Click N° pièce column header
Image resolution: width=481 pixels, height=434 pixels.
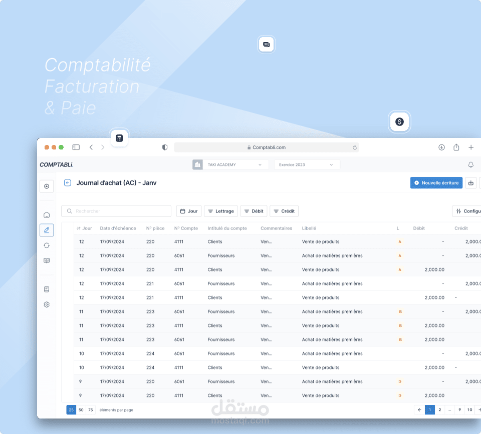tap(155, 228)
